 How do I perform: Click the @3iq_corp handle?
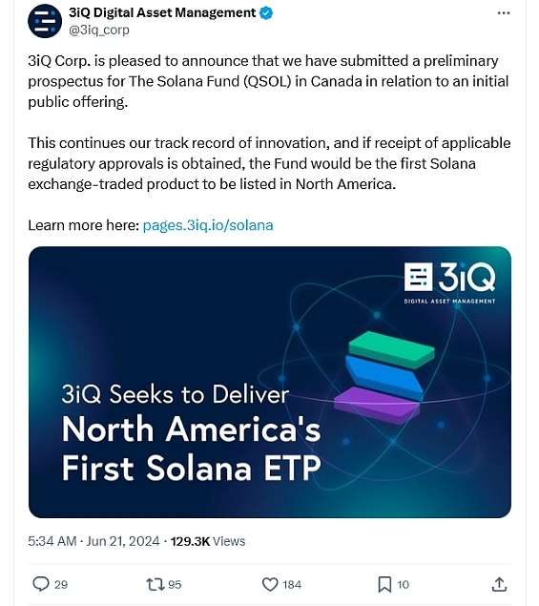click(x=99, y=30)
